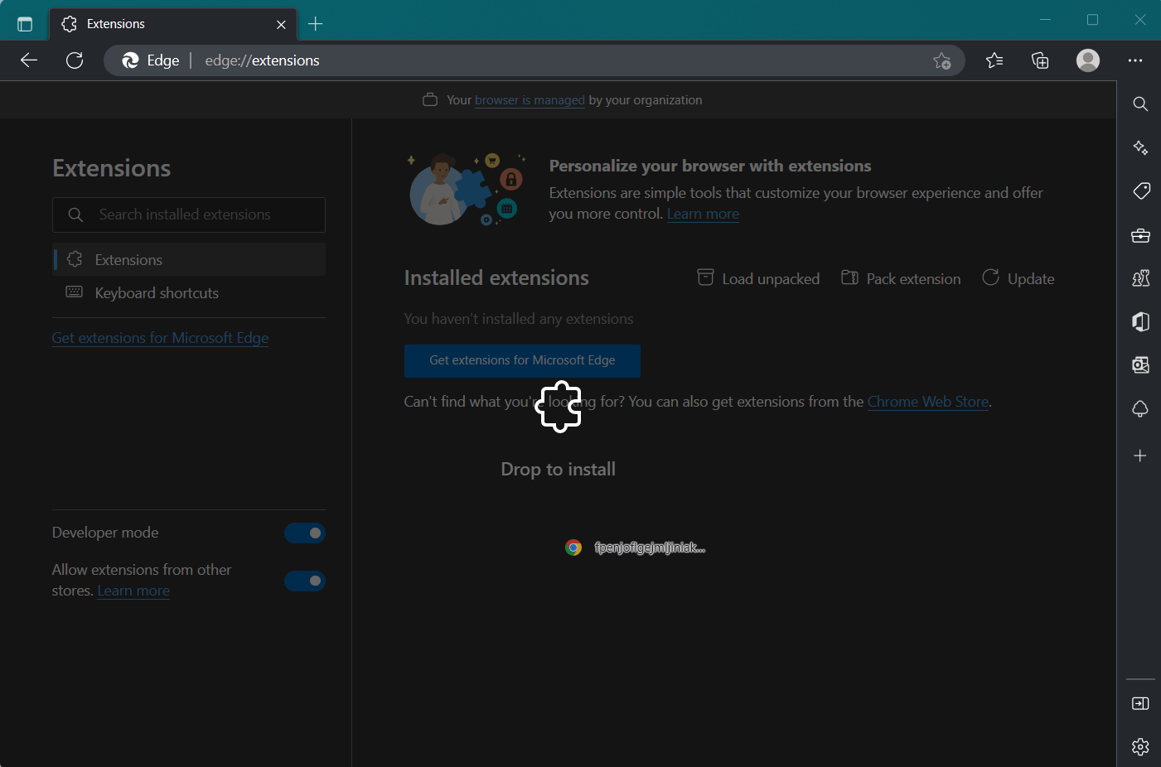
Task: Open the Copilot sidebar icon
Action: (x=1140, y=147)
